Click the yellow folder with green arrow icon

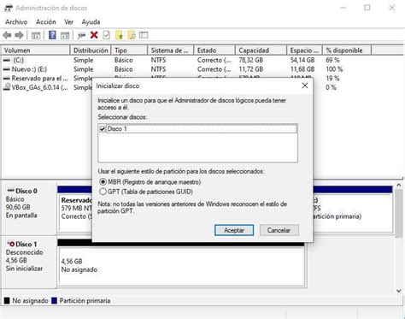click(119, 35)
